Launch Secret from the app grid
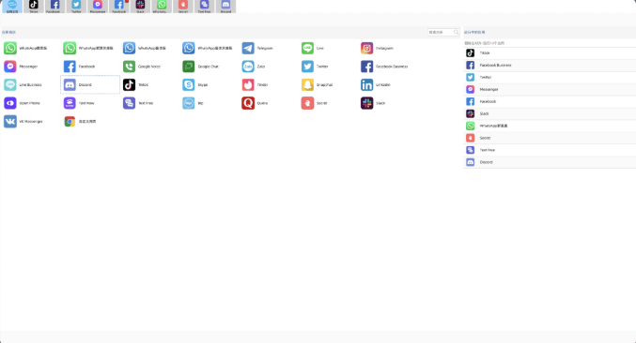Screen dimensions: 636x343 pos(314,103)
